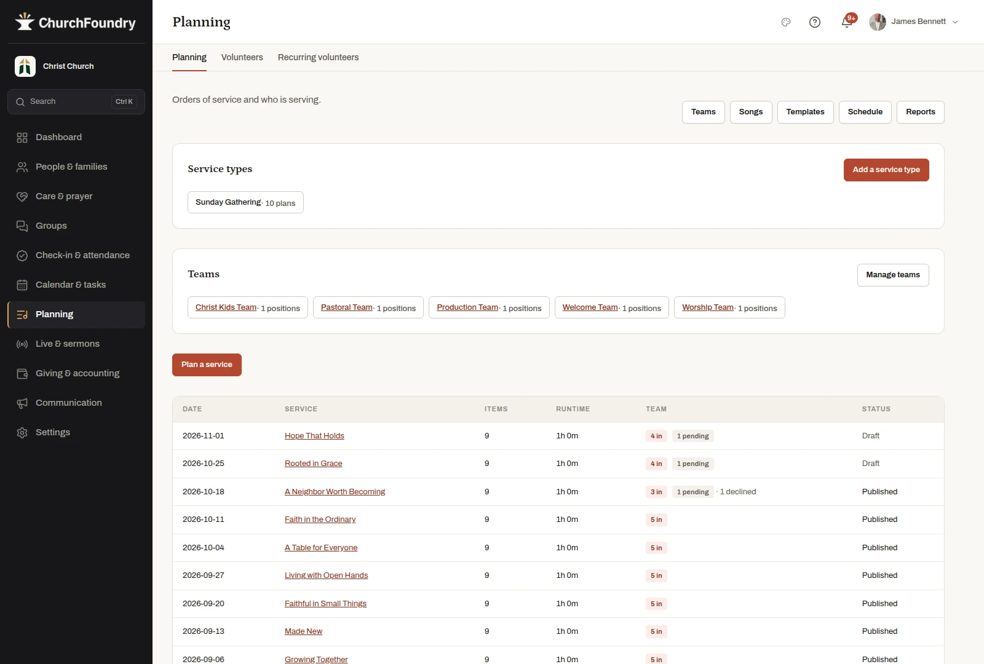Viewport: 984px width, 664px height.
Task: Select the Sunday Gathering service type chip
Action: click(x=245, y=202)
